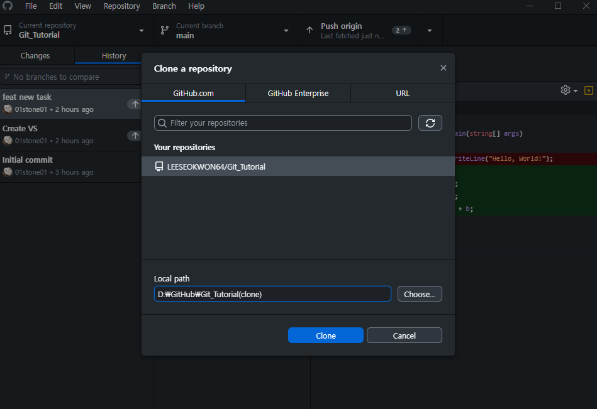Click the Local path input field

point(272,294)
